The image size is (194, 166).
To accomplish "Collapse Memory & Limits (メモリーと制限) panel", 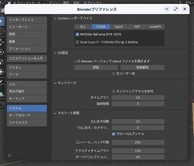I will pyautogui.click(x=55, y=113).
